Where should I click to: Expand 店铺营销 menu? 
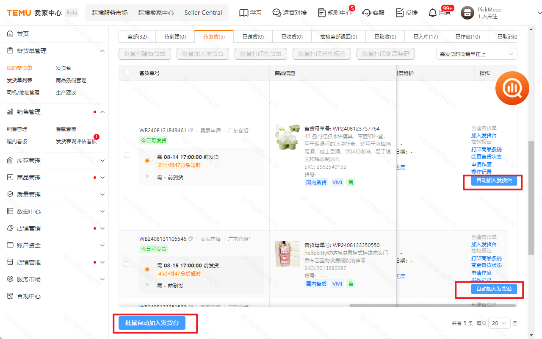coord(102,228)
